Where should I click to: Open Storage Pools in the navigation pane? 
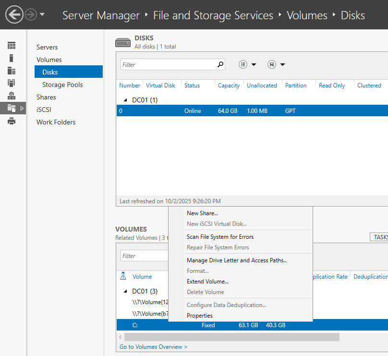pyautogui.click(x=62, y=85)
